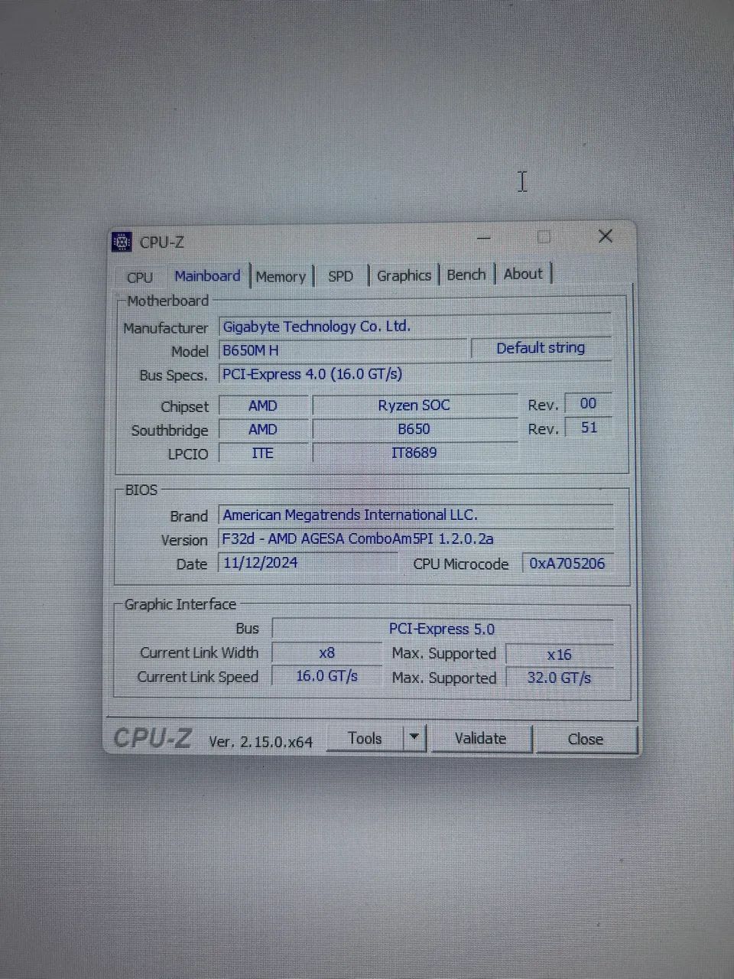Screen dimensions: 734x979
Task: Click the LPCIO IT8689 field
Action: click(414, 453)
